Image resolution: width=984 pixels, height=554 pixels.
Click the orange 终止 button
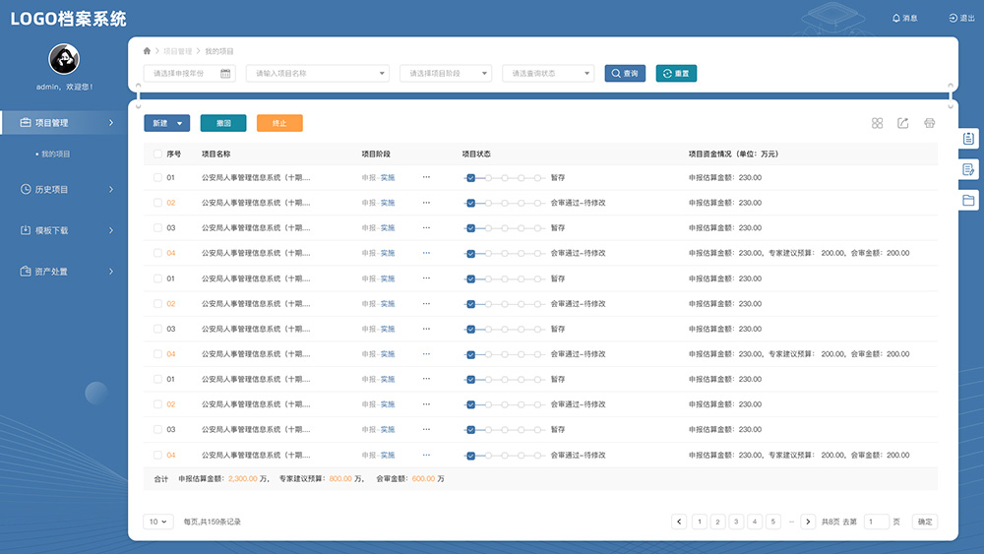(x=279, y=123)
